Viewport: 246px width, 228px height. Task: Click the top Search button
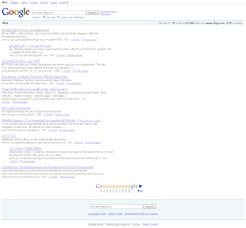92,13
